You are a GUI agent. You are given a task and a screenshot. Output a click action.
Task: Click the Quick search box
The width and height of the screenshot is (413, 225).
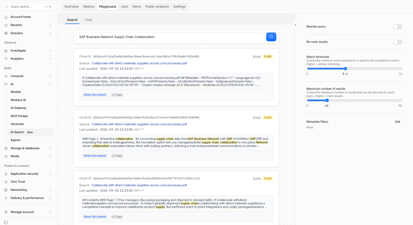point(28,7)
